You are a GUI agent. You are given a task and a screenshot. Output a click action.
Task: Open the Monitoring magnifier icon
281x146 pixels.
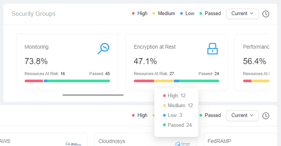tap(104, 49)
